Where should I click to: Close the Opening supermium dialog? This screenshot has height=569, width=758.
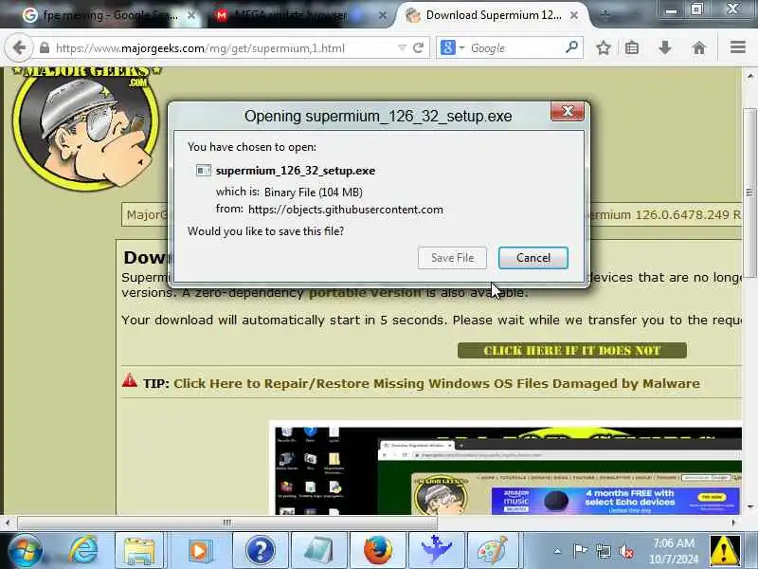[x=568, y=112]
